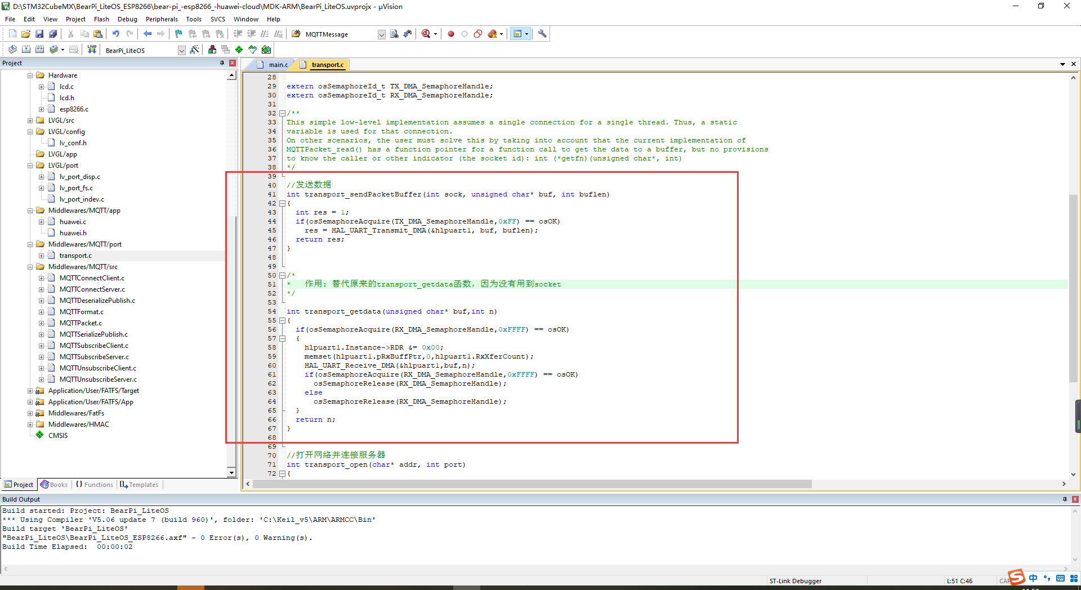
Task: Rebuild all target files icon
Action: coord(39,50)
